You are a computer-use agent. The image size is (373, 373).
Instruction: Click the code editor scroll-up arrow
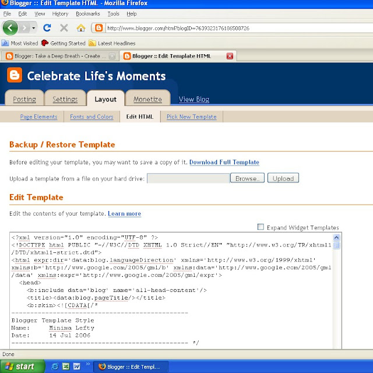click(336, 237)
